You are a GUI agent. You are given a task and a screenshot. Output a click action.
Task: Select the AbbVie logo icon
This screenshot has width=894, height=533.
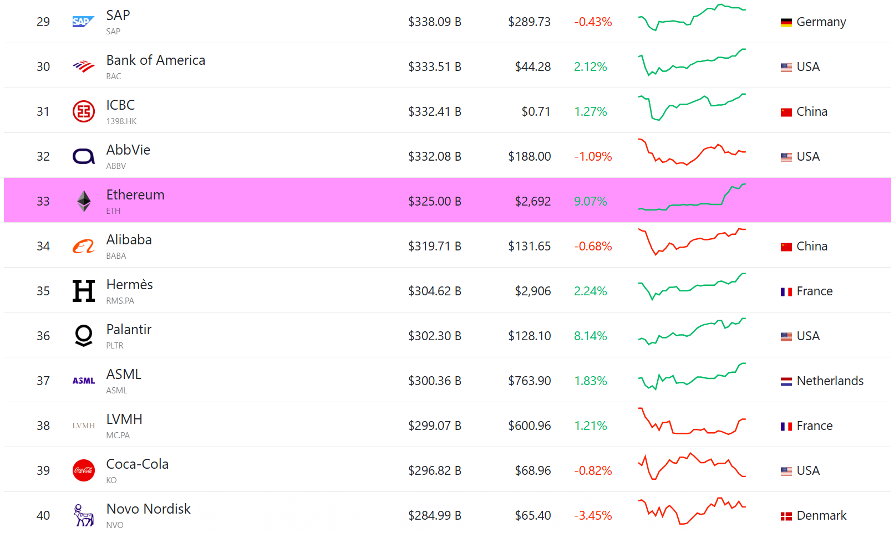tap(83, 156)
